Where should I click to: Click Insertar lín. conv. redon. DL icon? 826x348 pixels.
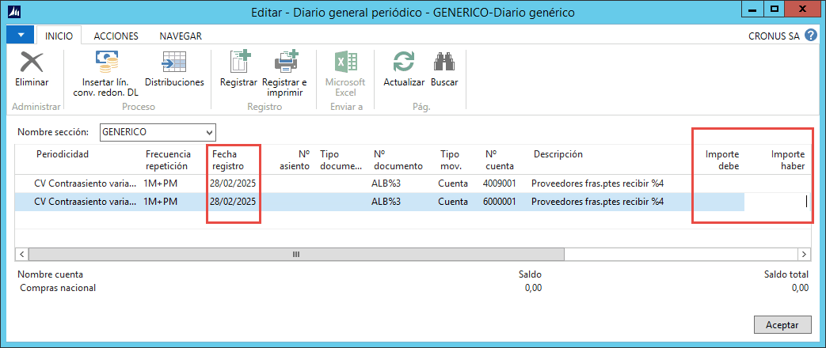click(107, 62)
